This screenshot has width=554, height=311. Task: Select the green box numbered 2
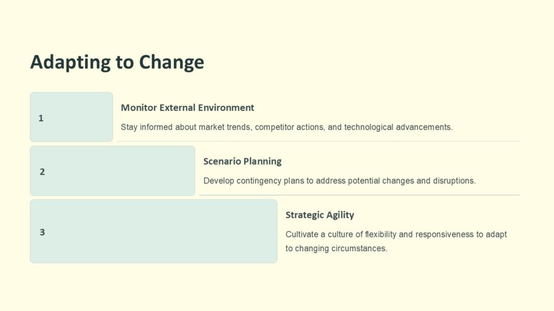pos(113,171)
